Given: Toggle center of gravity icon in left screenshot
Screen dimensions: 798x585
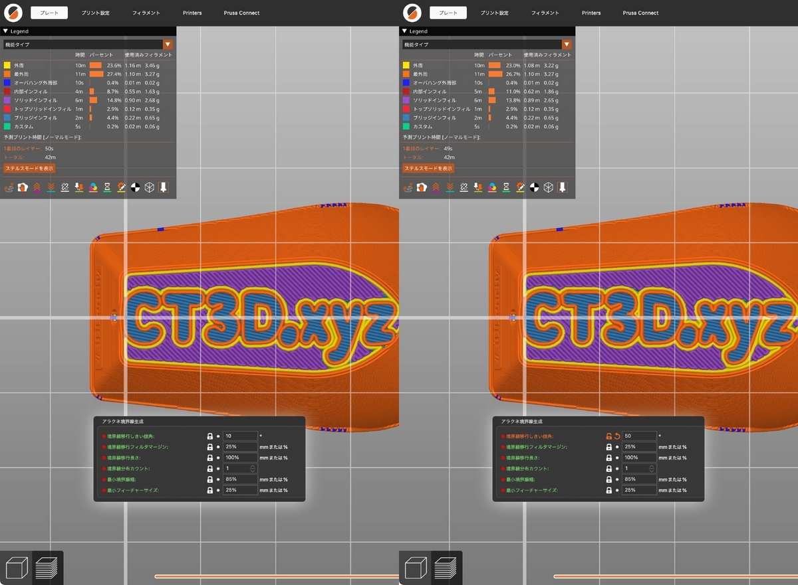Looking at the screenshot, I should coord(135,187).
